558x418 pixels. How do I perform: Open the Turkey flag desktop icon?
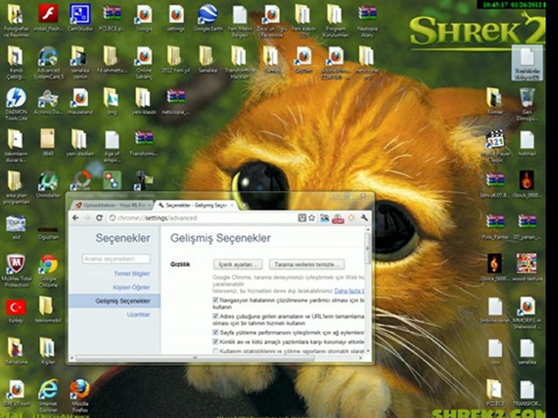point(16,311)
